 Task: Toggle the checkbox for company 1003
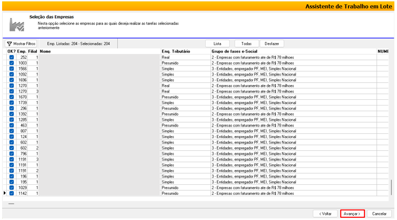pyautogui.click(x=12, y=63)
